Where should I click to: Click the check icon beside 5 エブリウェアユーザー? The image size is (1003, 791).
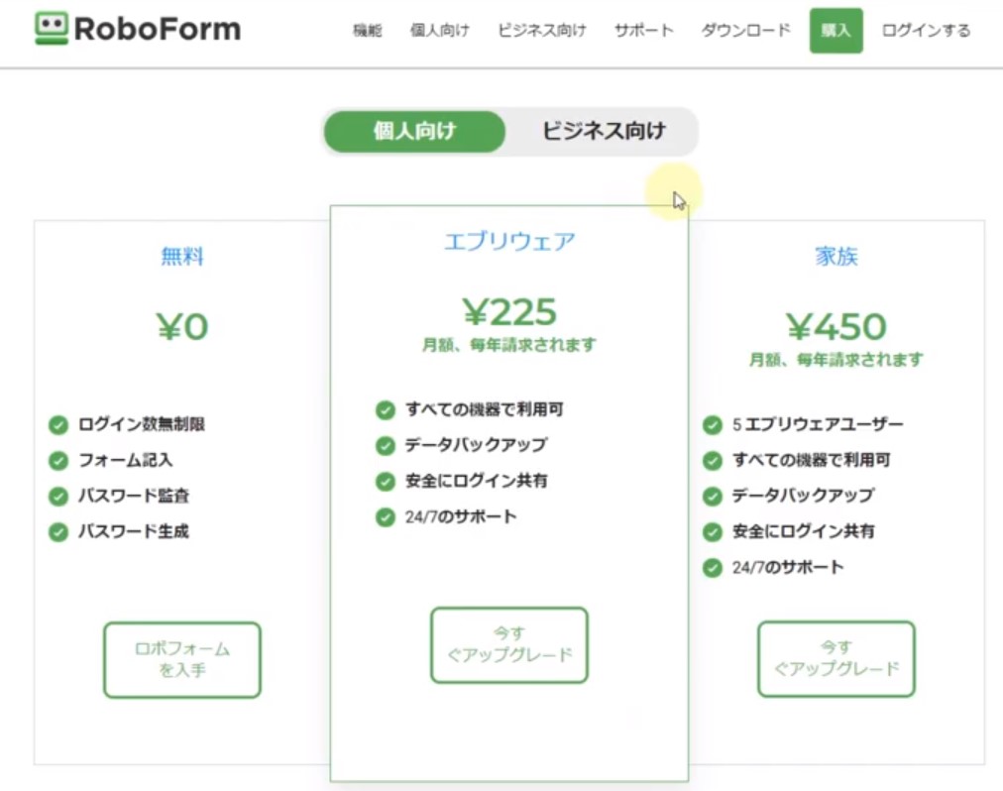pos(712,425)
